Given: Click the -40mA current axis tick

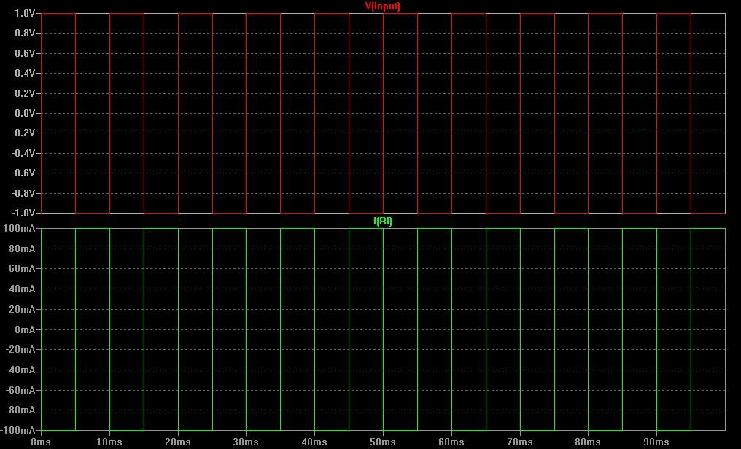Looking at the screenshot, I should coord(20,370).
